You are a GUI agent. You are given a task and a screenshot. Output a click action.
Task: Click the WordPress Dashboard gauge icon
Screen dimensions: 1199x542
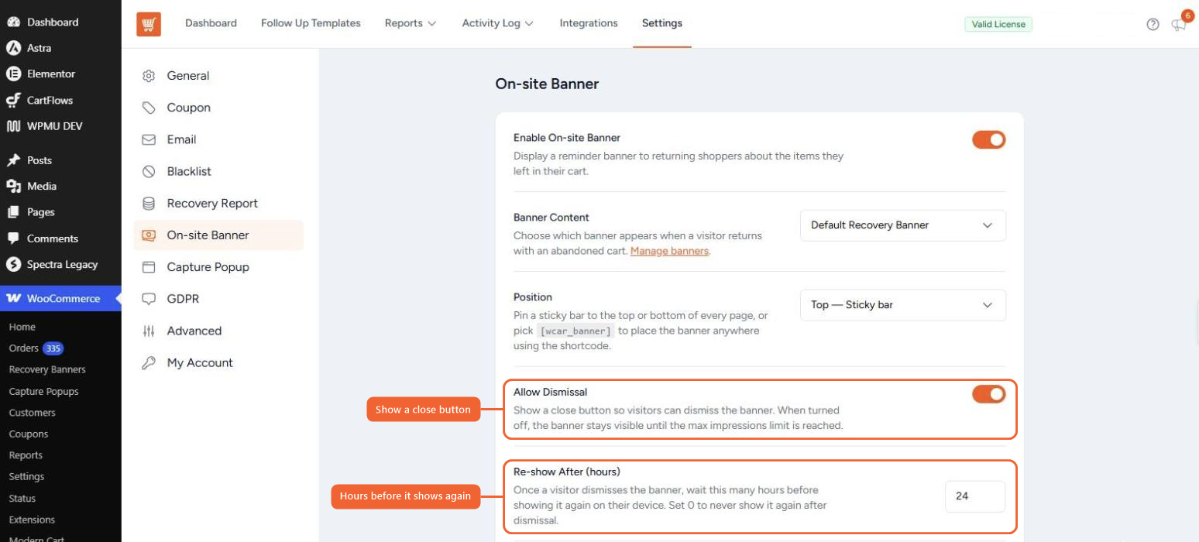pyautogui.click(x=13, y=22)
